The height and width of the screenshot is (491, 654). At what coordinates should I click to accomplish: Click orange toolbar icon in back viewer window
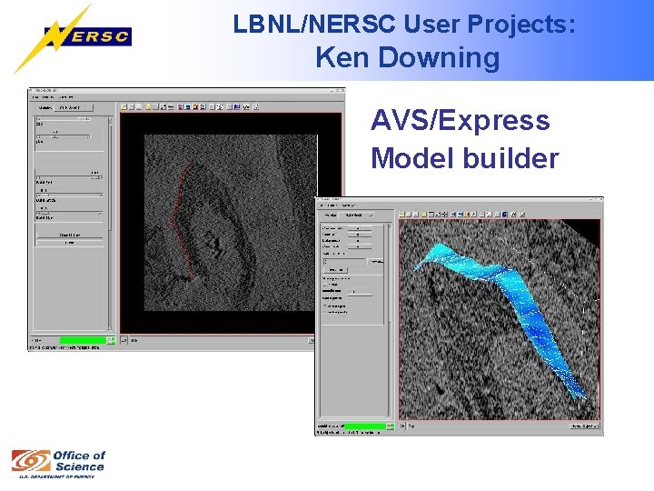(x=195, y=107)
